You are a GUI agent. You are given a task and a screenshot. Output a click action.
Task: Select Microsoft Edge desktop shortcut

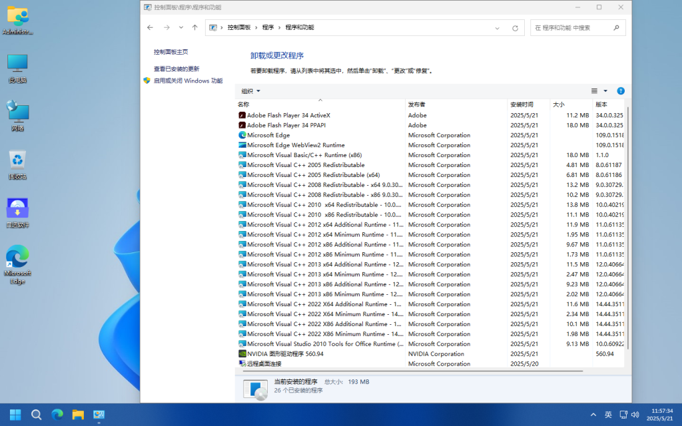click(17, 264)
